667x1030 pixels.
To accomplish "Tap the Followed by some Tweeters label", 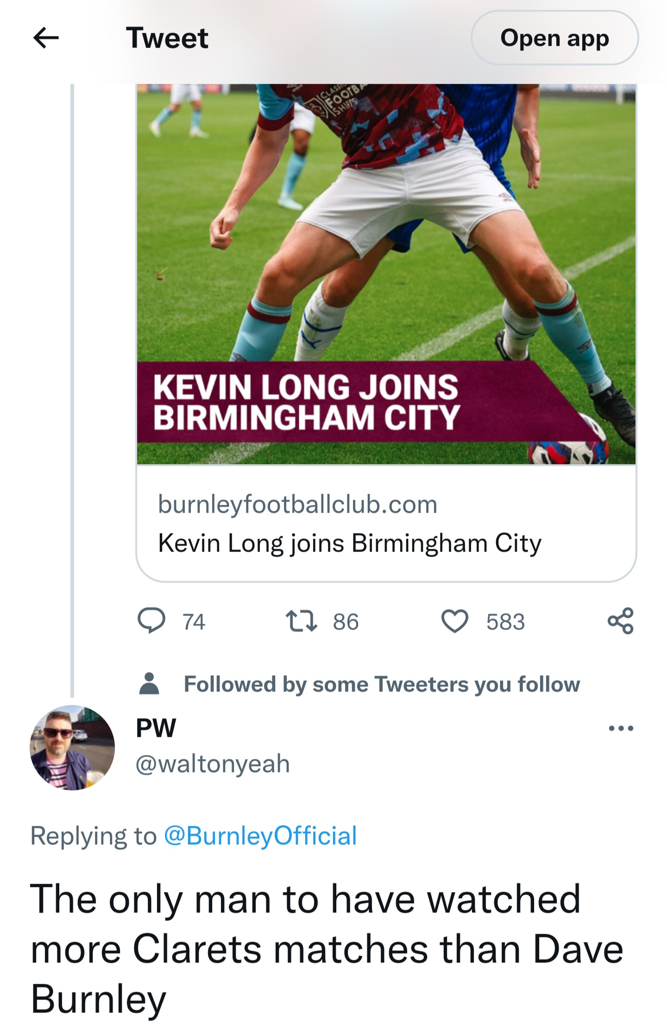I will [382, 685].
